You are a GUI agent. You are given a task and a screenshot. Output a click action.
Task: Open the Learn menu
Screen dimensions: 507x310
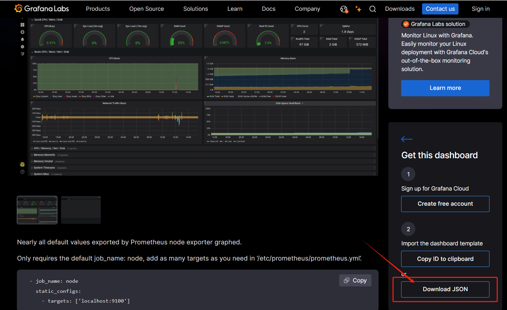point(235,9)
